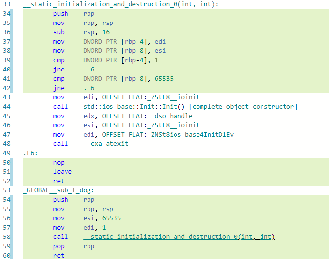Click the _GLOBAL__sub_I_dog label
This screenshot has height=259, width=329.
click(x=58, y=190)
